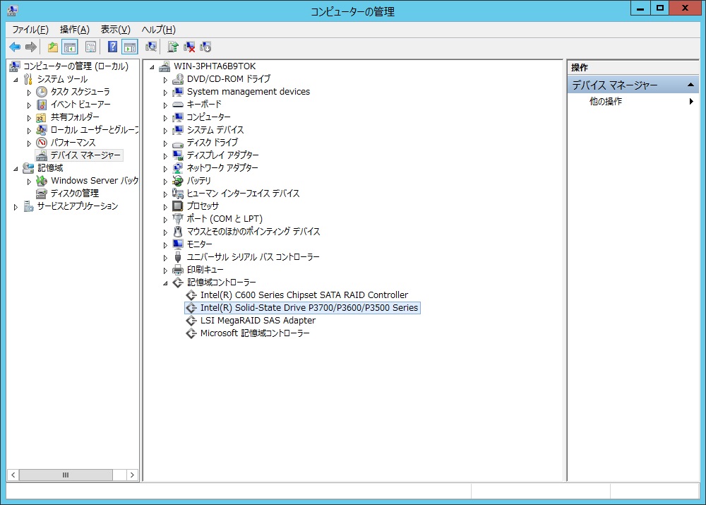
Task: Open the ファイル(F) menu
Action: [x=30, y=29]
